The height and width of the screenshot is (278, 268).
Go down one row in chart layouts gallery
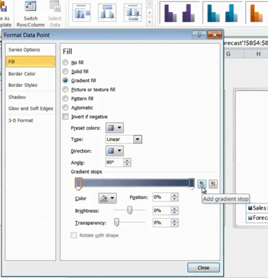(150, 13)
